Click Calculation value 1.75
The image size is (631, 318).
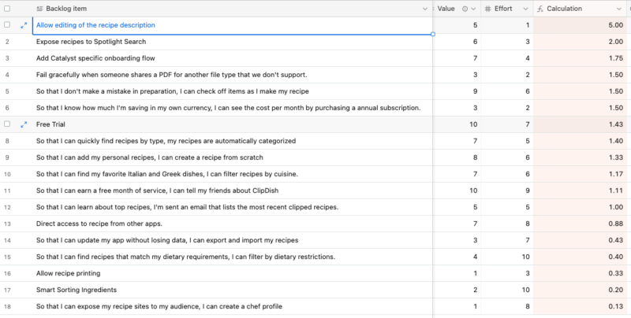pyautogui.click(x=580, y=58)
